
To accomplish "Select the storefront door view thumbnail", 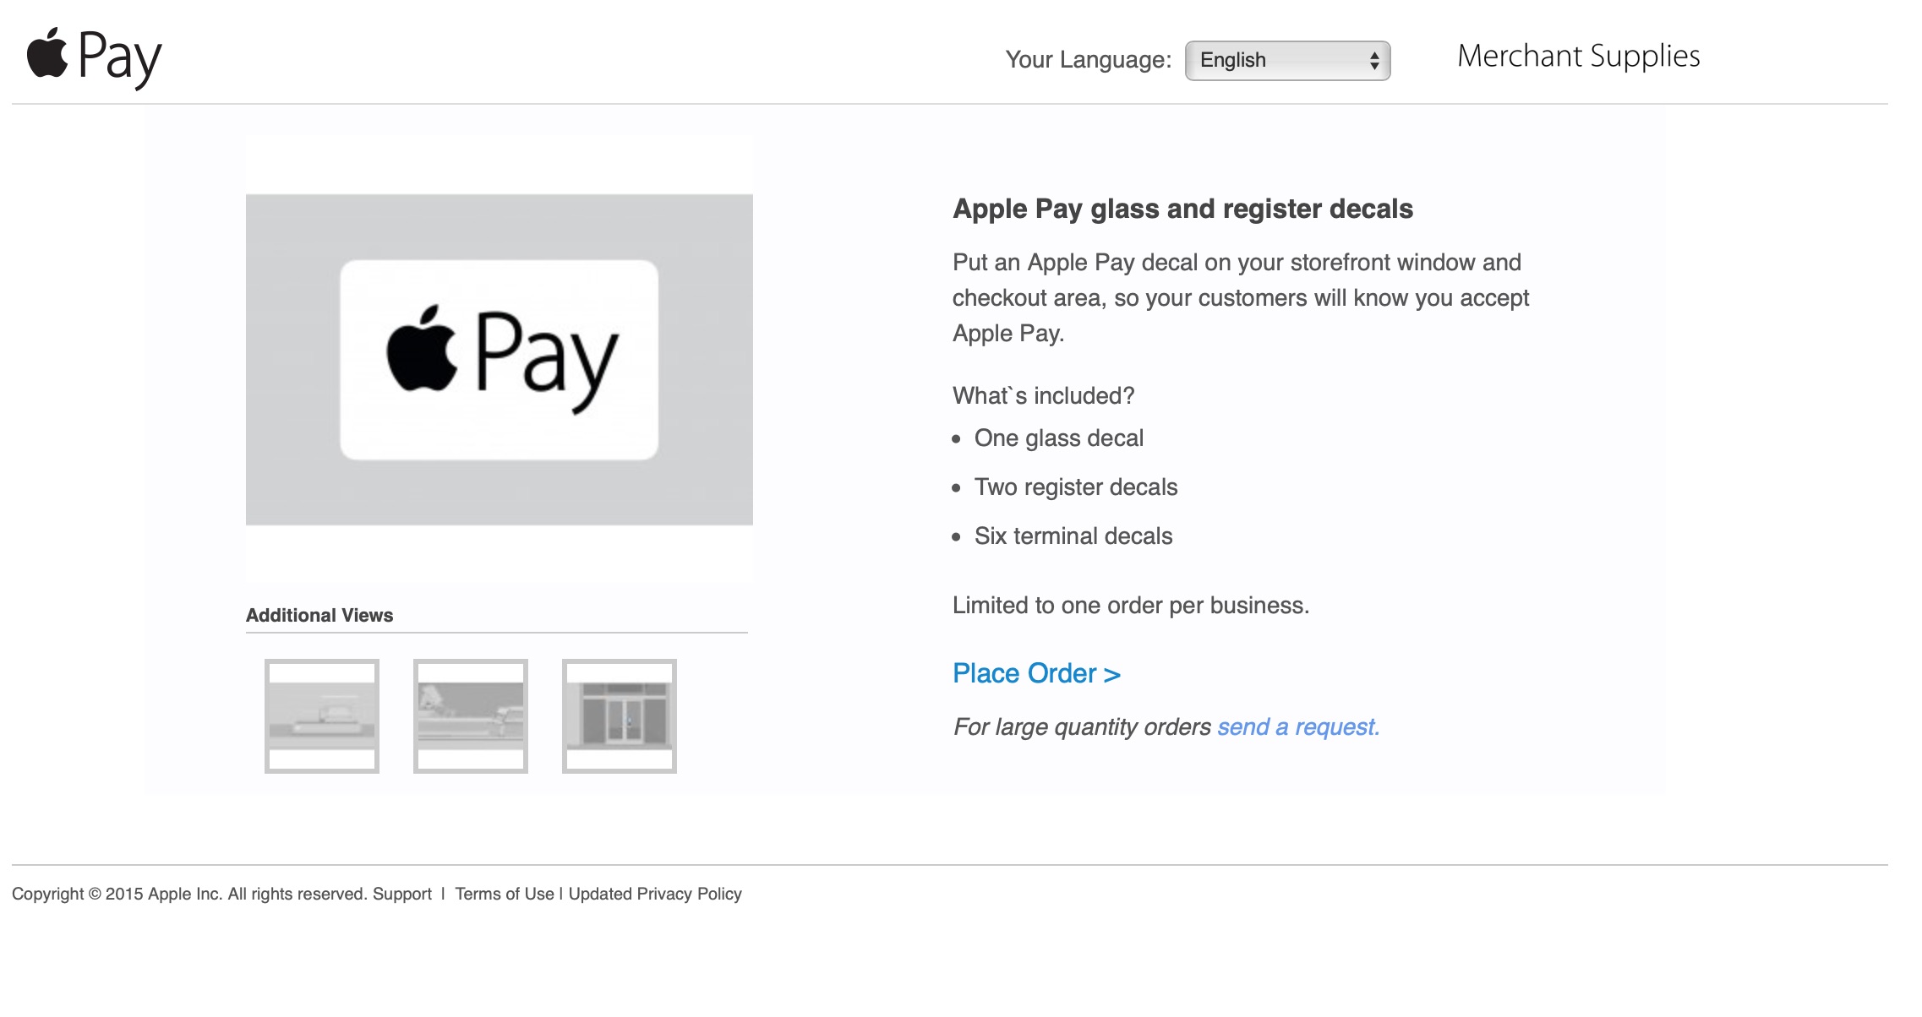I will 620,715.
